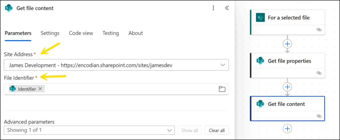
Task: Click the Show all button
Action: 190,130
